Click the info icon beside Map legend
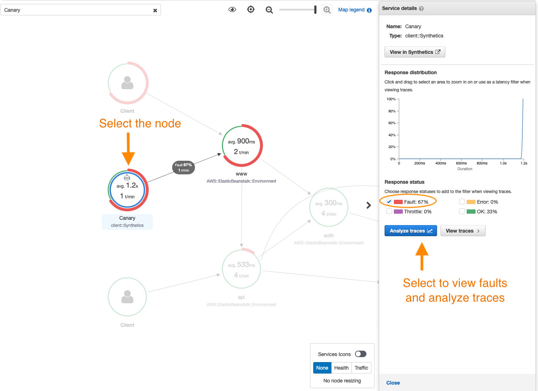538x391 pixels. point(369,10)
